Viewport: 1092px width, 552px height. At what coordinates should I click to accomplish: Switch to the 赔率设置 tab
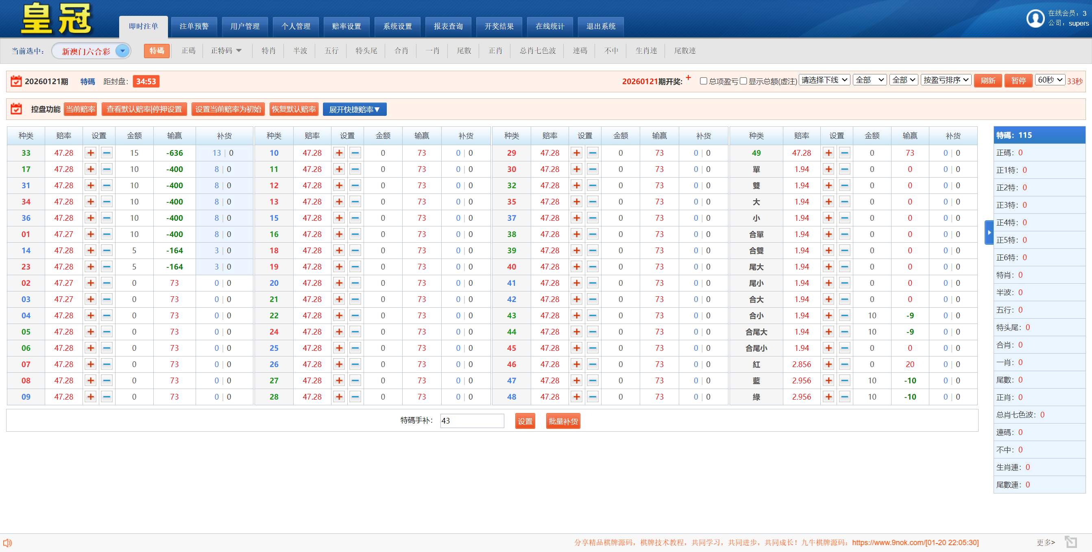tap(347, 27)
